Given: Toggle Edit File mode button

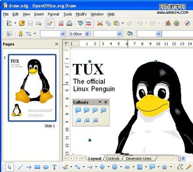Looking at the screenshot, I should (50, 23).
